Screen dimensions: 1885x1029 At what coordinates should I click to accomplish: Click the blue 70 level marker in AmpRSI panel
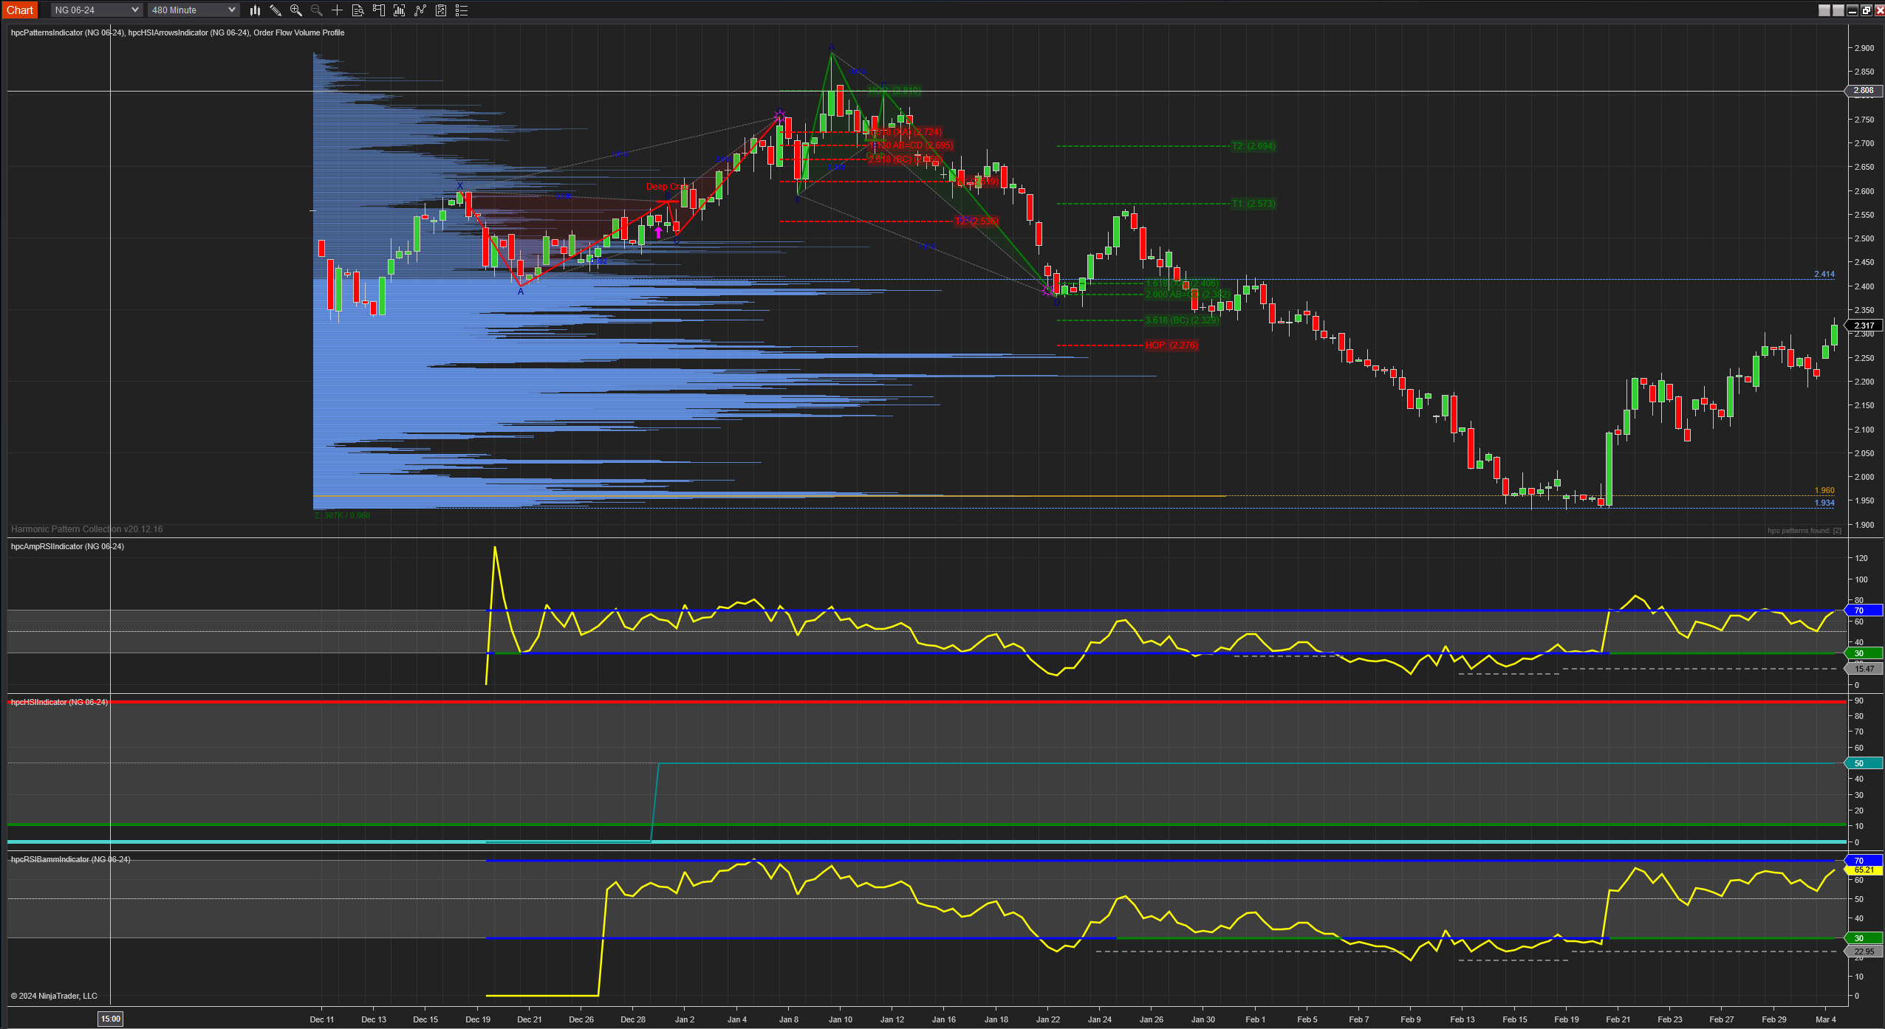pyautogui.click(x=1861, y=610)
